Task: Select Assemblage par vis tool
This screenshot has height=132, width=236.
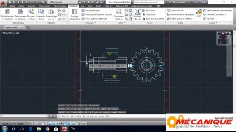Action: (51, 15)
